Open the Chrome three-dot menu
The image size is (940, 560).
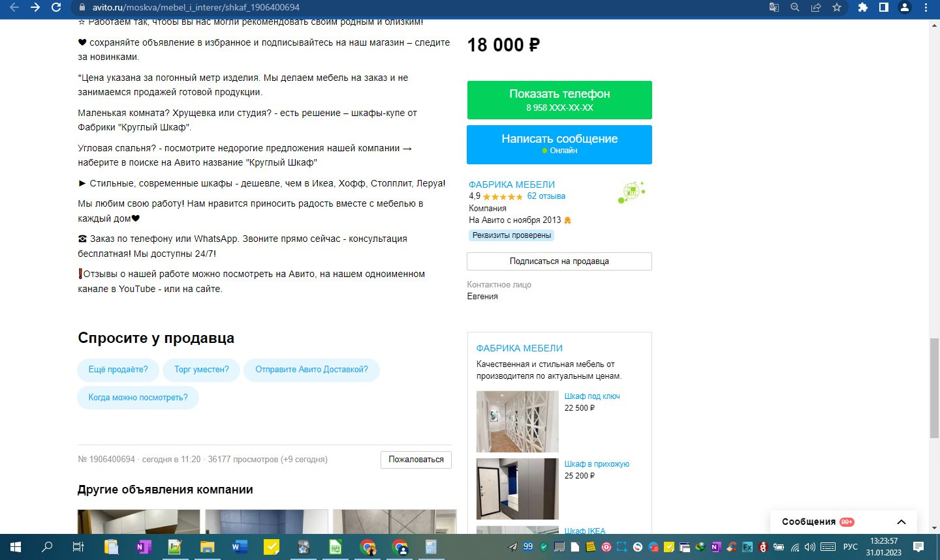(926, 7)
